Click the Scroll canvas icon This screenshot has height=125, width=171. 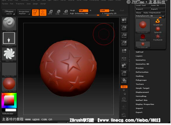pyautogui.click(x=124, y=21)
